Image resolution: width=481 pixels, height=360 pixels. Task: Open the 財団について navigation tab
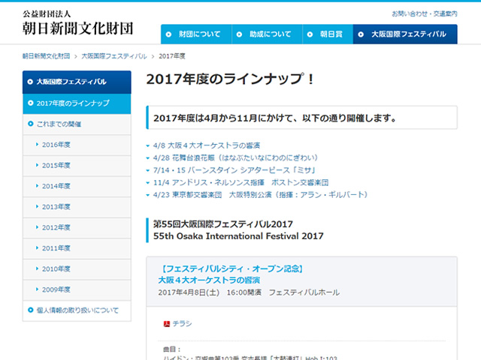click(x=196, y=34)
